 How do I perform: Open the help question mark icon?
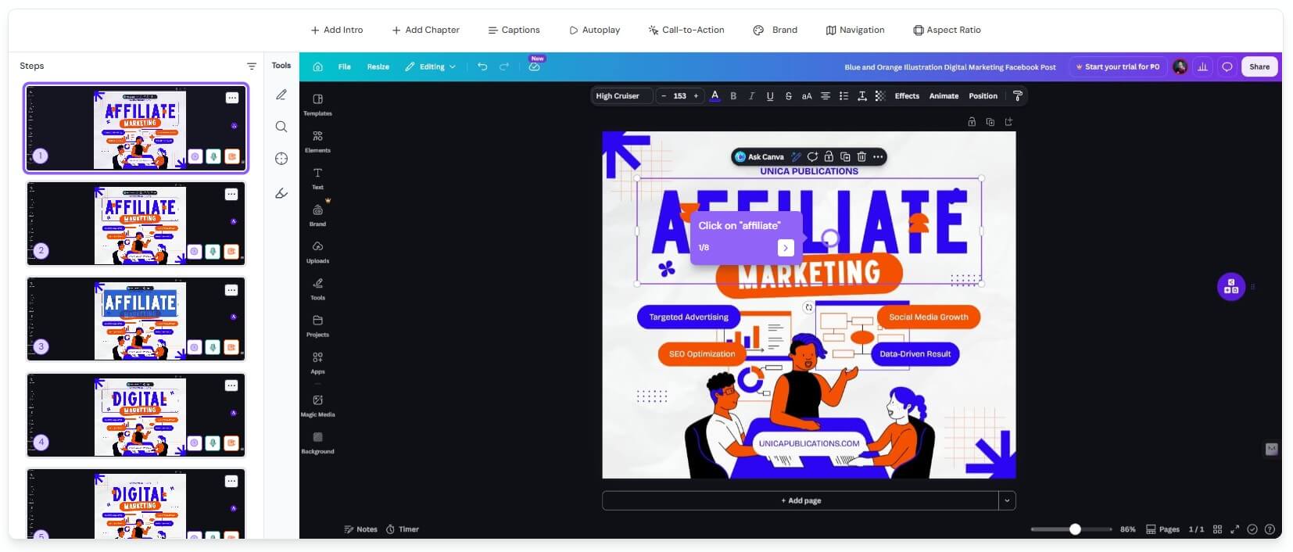[x=1269, y=529]
